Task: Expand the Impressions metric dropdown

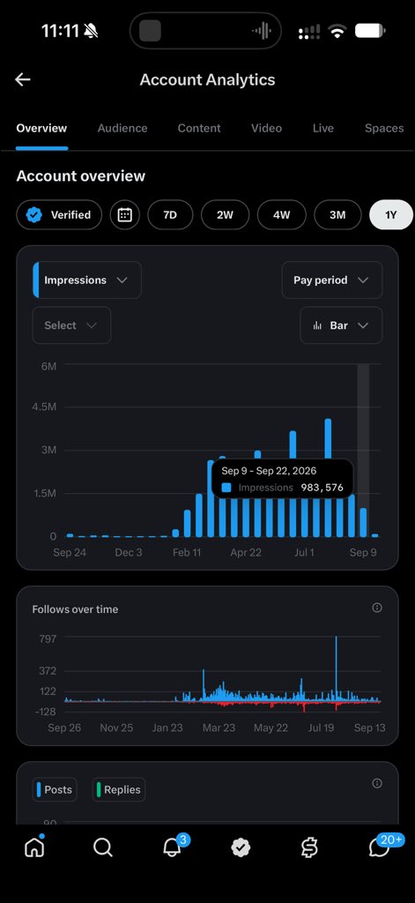Action: tap(87, 280)
